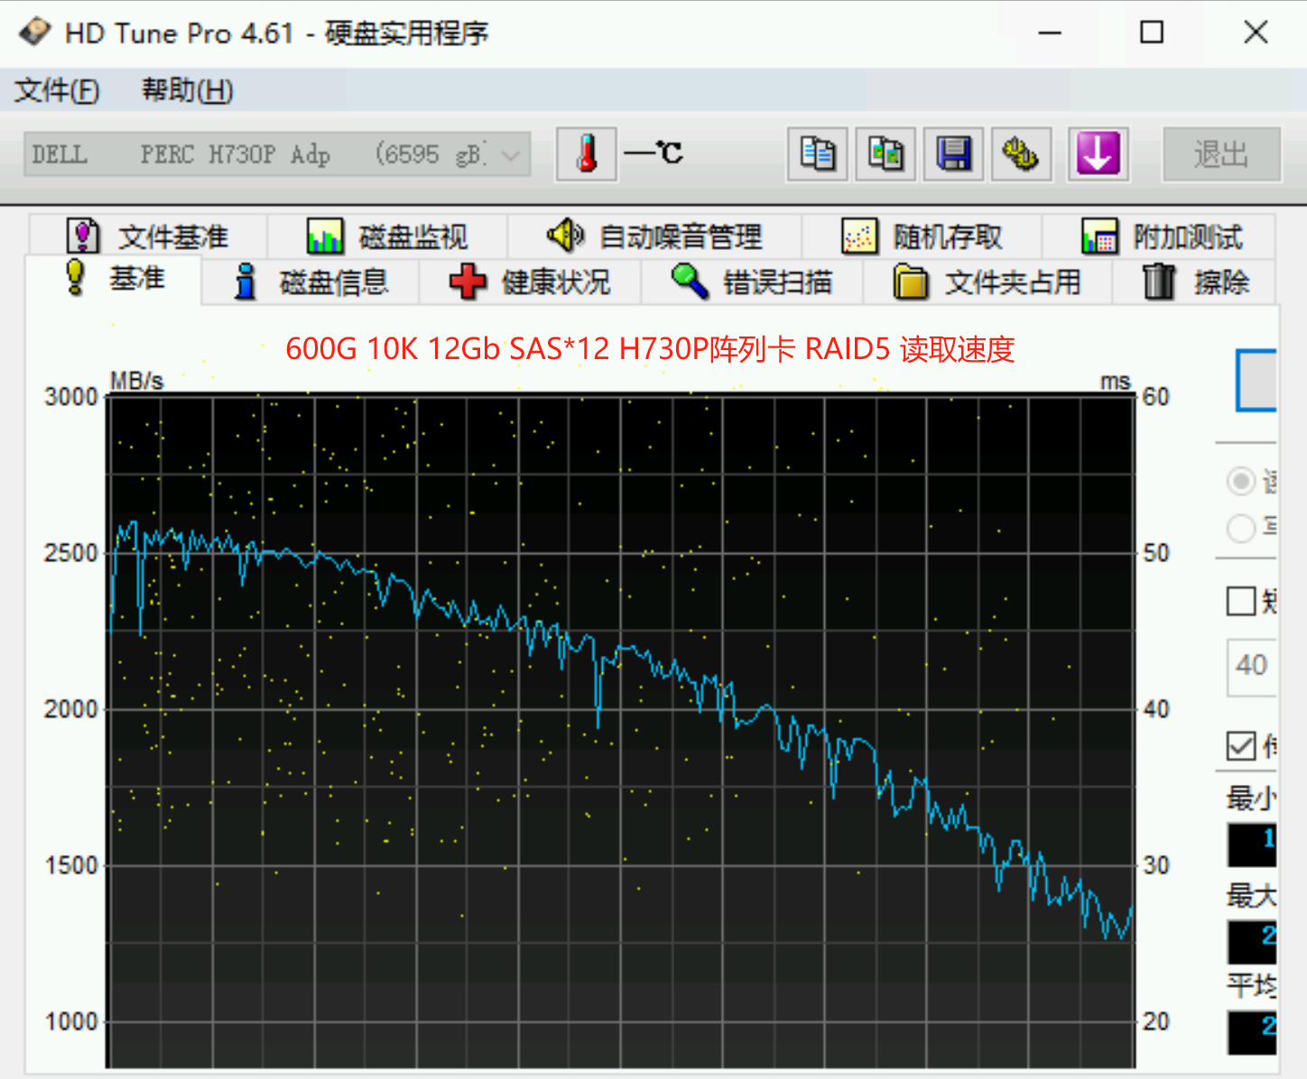Open the 文件(F) menu
1307x1079 pixels.
(x=57, y=90)
